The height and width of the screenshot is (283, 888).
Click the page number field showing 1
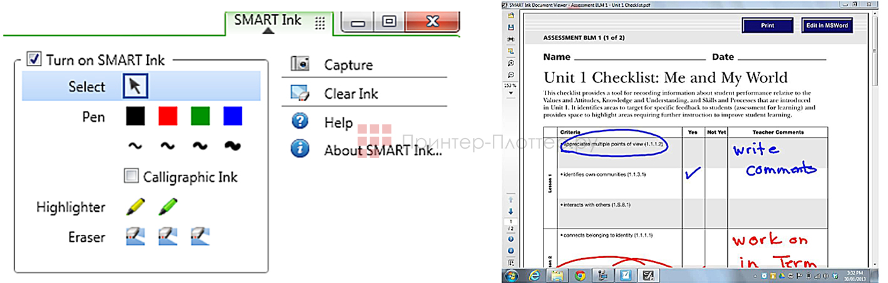click(511, 222)
